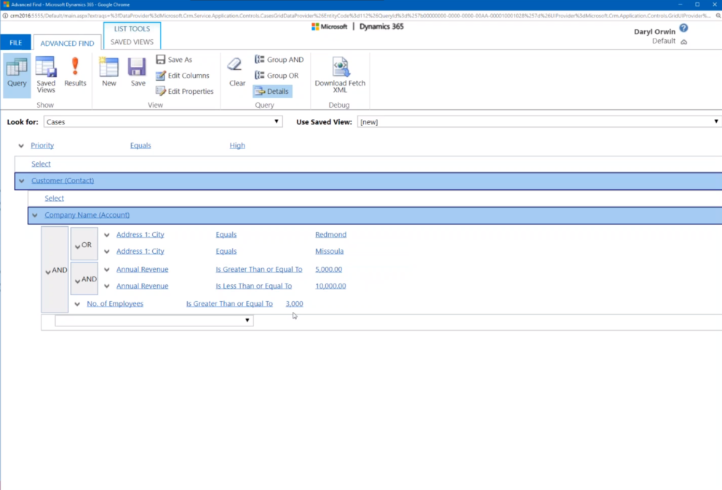Click Annual Revenue in 5,000.00 row
This screenshot has width=722, height=490.
click(142, 269)
